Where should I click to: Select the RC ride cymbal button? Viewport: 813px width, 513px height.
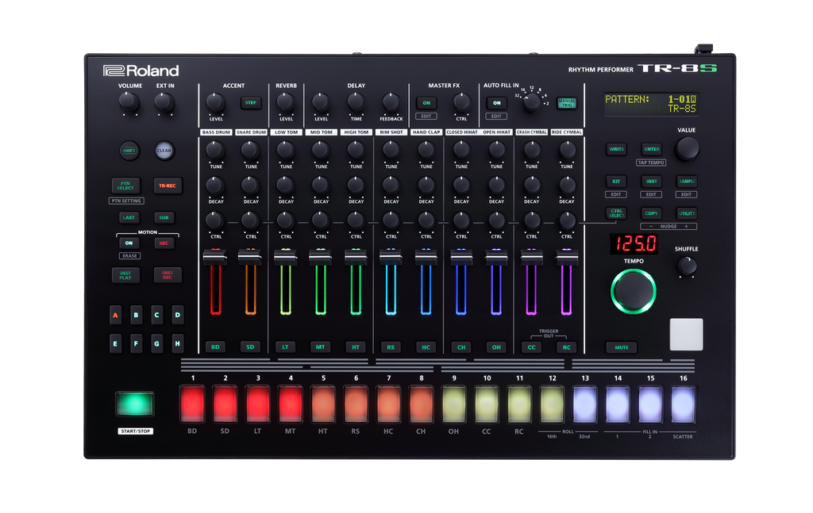pyautogui.click(x=566, y=346)
